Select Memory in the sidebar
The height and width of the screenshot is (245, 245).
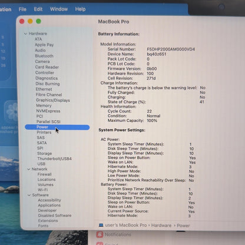pyautogui.click(x=44, y=105)
